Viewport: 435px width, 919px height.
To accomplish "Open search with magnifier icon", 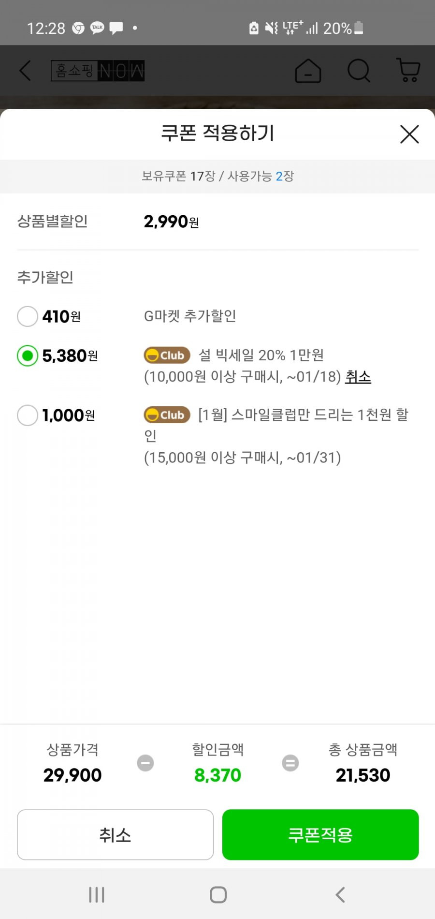I will 359,71.
